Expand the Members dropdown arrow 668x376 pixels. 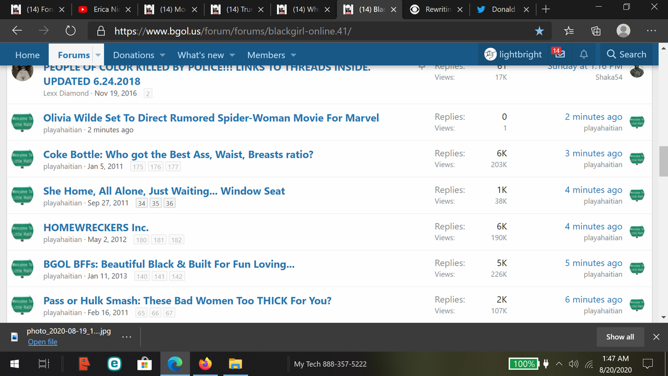pyautogui.click(x=293, y=55)
